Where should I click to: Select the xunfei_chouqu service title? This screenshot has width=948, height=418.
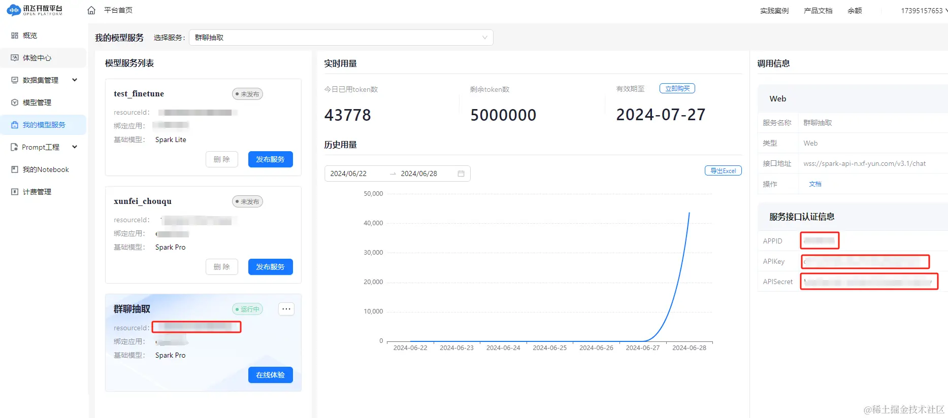pyautogui.click(x=143, y=201)
